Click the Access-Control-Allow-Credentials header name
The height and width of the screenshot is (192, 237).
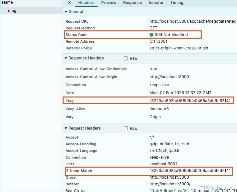(x=96, y=69)
